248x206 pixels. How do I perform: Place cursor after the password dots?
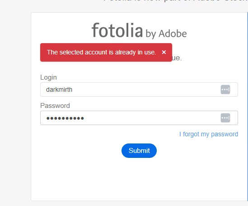[84, 118]
